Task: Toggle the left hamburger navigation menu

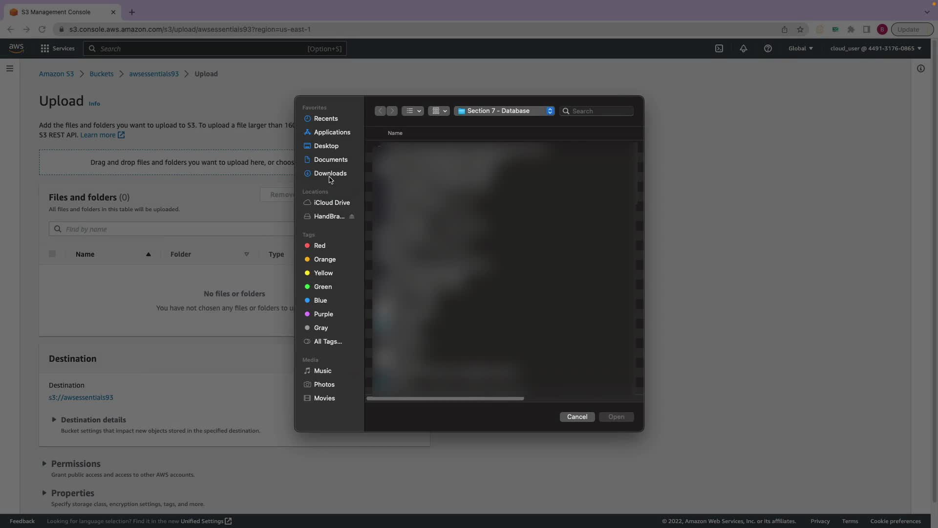Action: pyautogui.click(x=10, y=68)
